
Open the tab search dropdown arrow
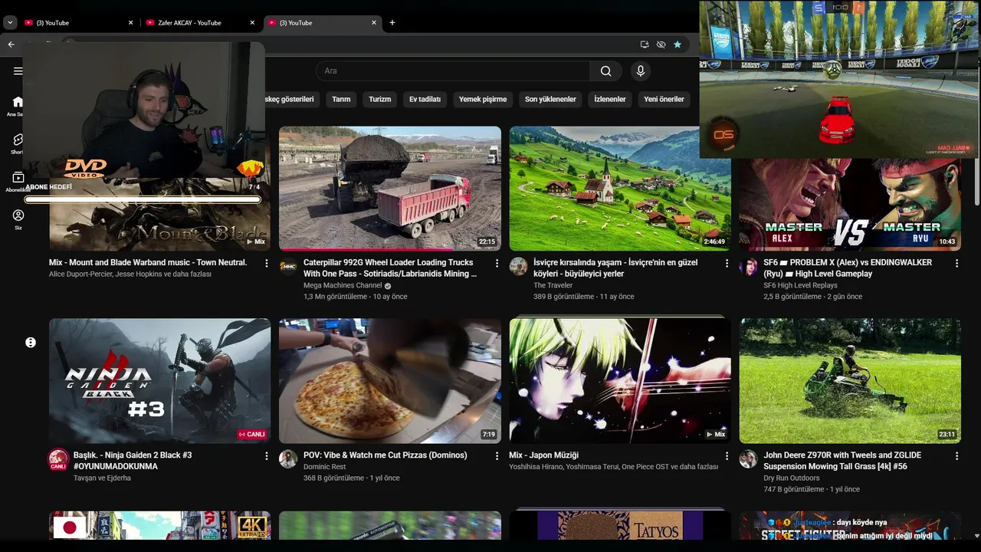[10, 23]
